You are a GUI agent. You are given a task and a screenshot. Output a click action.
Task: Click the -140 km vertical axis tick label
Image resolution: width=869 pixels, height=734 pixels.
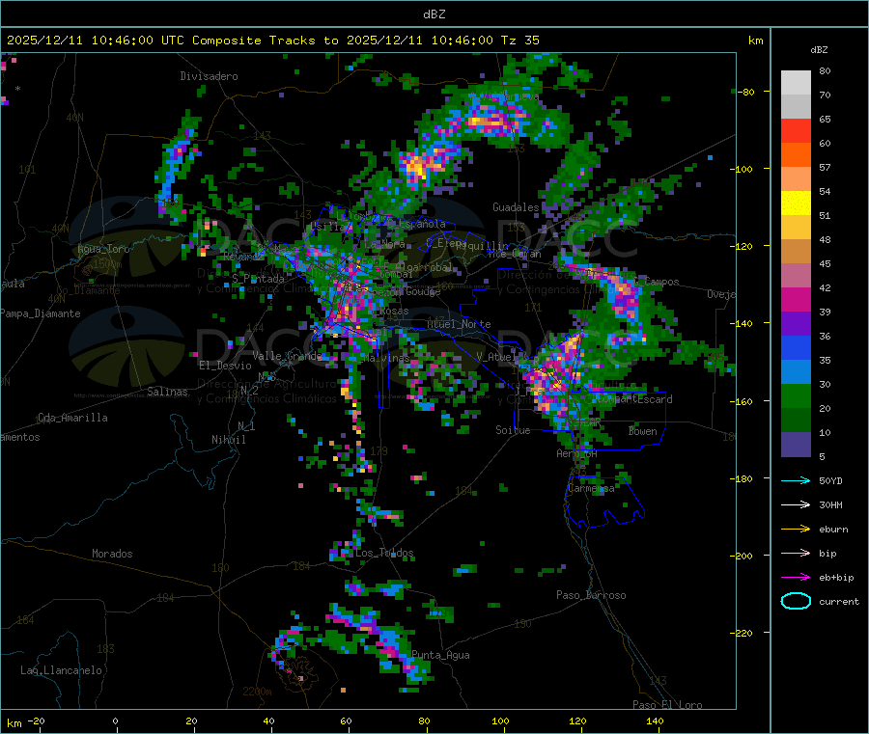click(x=743, y=323)
